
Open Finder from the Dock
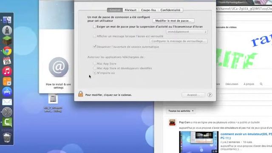click(7, 20)
